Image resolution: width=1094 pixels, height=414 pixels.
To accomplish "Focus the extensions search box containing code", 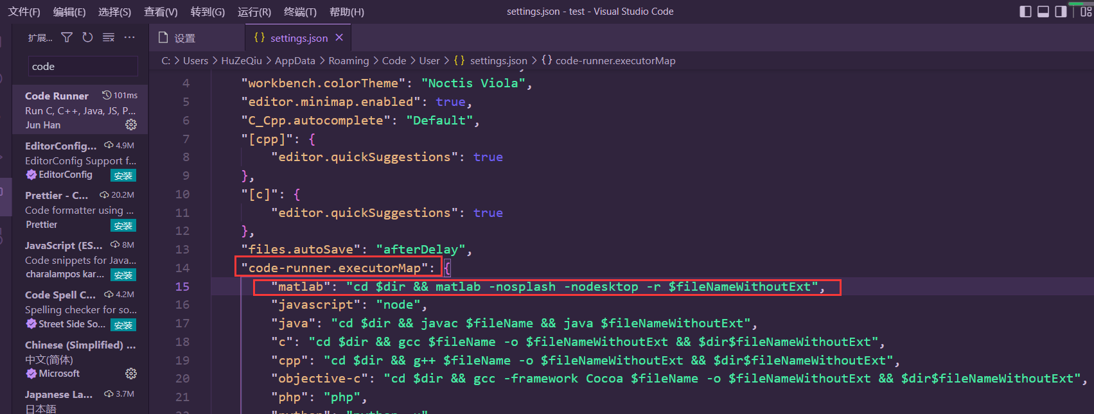I will 83,66.
